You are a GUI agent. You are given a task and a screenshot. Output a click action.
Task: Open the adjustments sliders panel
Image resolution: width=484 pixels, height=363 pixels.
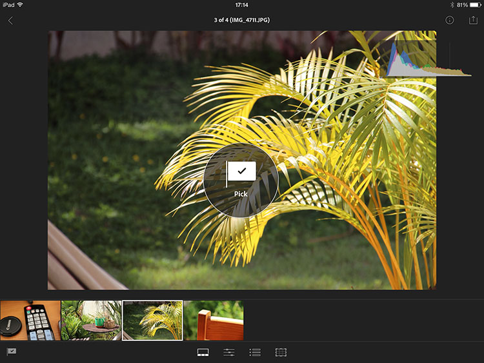click(229, 352)
